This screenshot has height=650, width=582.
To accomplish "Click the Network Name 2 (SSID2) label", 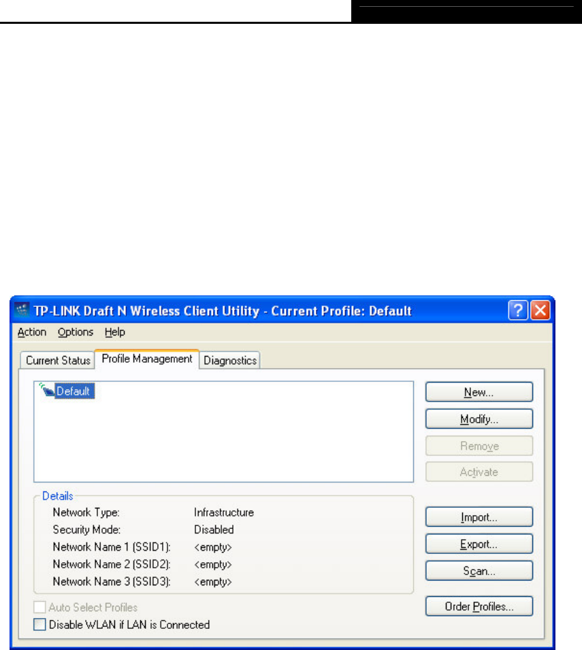I will [112, 565].
